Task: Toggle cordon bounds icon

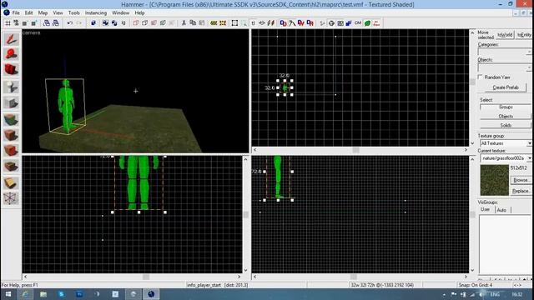Action: tap(214, 23)
